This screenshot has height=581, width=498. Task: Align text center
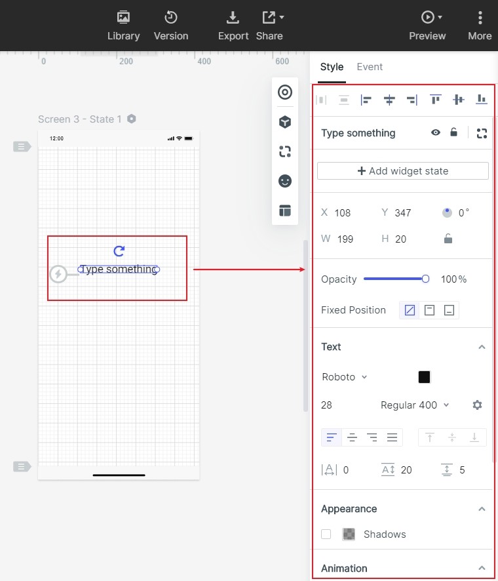click(352, 437)
